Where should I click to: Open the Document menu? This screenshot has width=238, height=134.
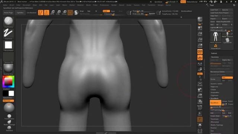click(x=26, y=5)
